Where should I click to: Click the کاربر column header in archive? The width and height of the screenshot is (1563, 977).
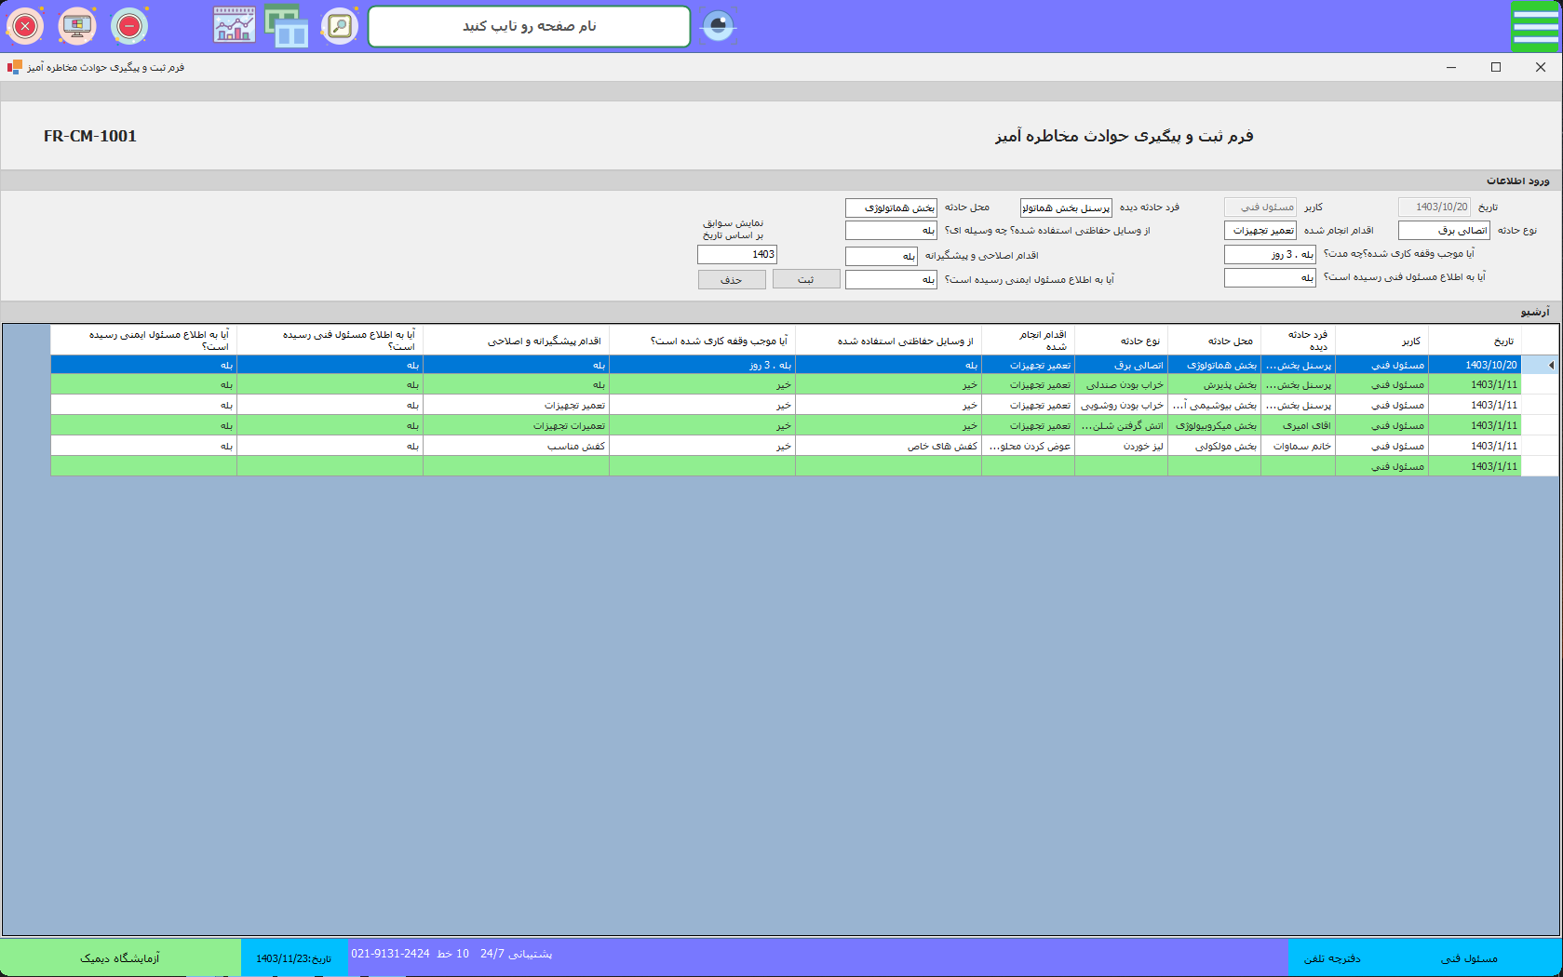[x=1381, y=341]
